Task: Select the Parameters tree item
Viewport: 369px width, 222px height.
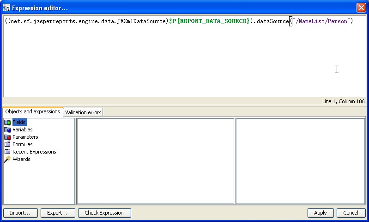Action: click(x=25, y=137)
